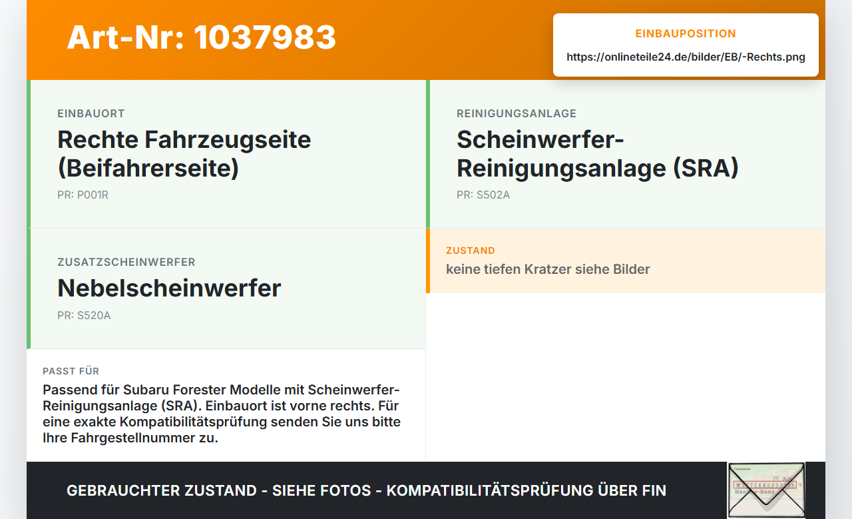The width and height of the screenshot is (852, 519).
Task: Click the Subaru Forester compatibility paragraph
Action: tap(222, 414)
